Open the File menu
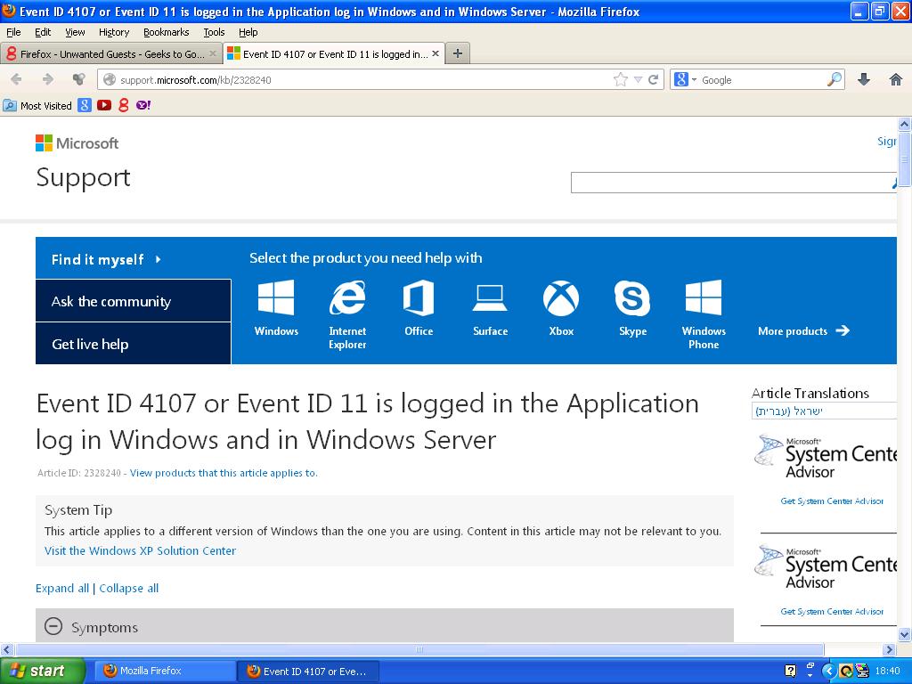This screenshot has height=684, width=912. pos(13,32)
